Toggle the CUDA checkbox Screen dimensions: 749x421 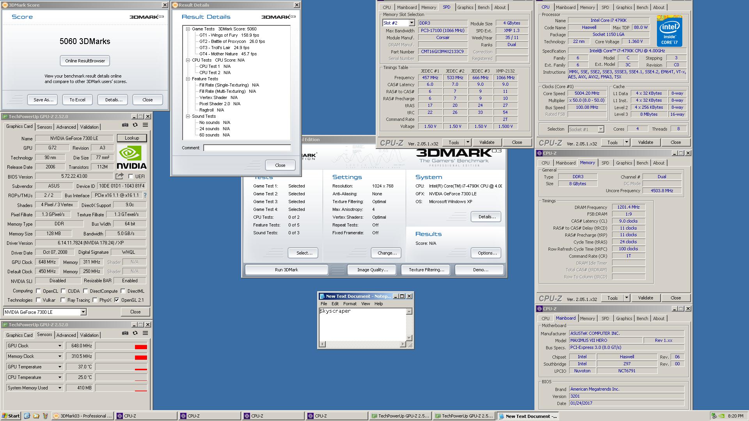63,291
